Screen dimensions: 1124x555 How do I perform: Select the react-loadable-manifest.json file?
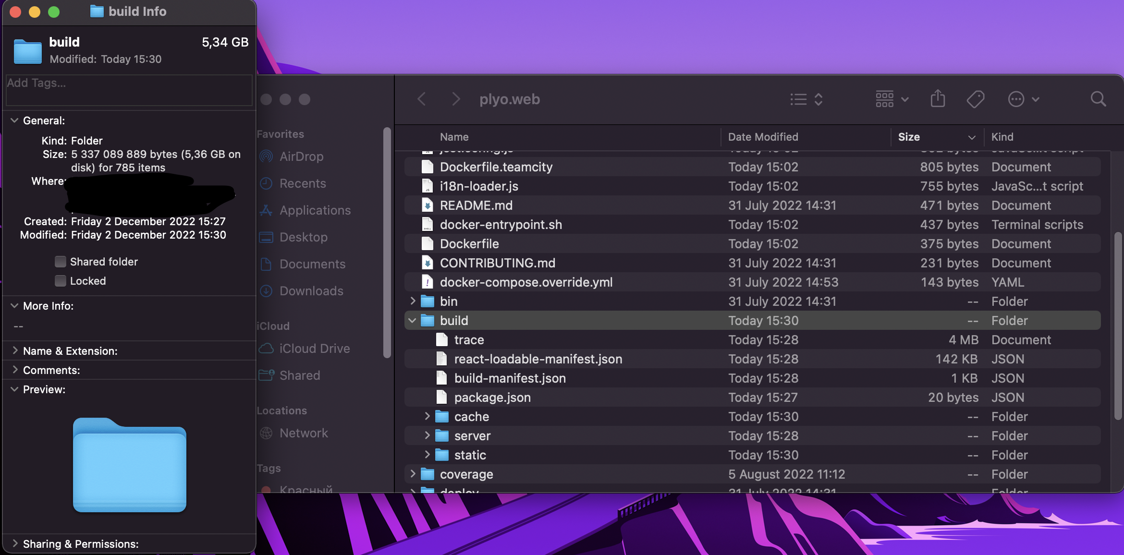click(x=752, y=359)
